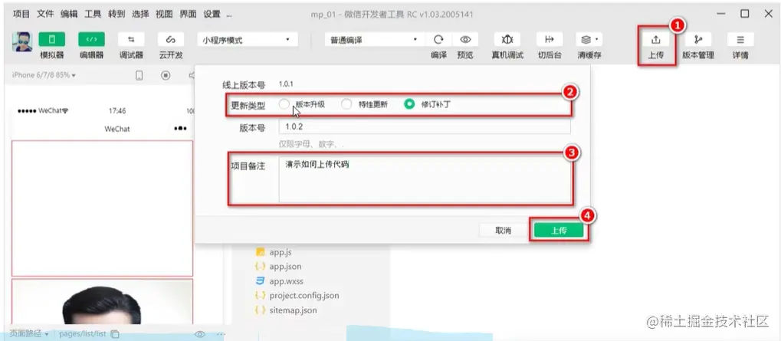Open the File (文件) menu
This screenshot has width=781, height=341.
[x=45, y=14]
